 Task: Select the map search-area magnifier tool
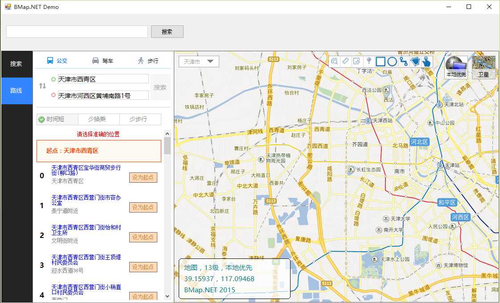click(x=334, y=61)
